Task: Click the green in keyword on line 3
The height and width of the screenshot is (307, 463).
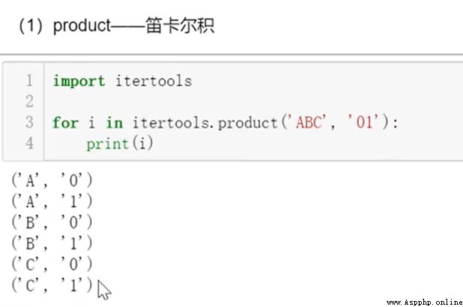Action: 115,123
